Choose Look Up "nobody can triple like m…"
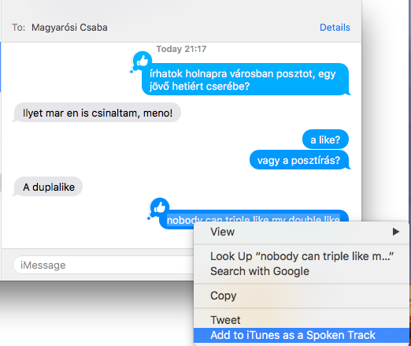The width and height of the screenshot is (411, 346). click(x=302, y=256)
